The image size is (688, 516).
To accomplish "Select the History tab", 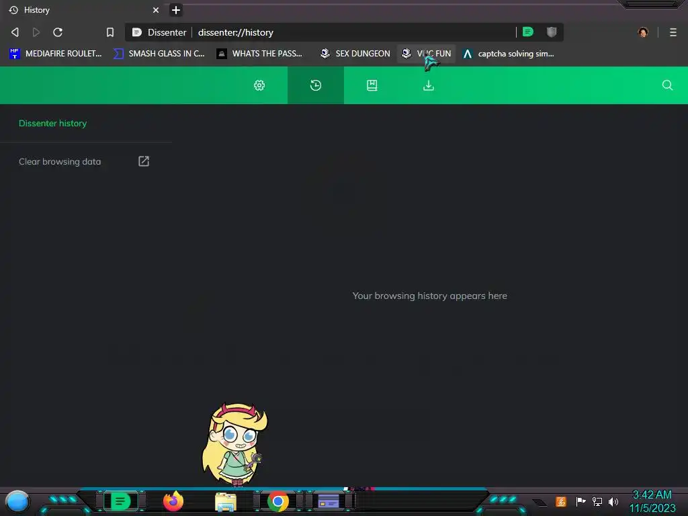I will pyautogui.click(x=83, y=10).
